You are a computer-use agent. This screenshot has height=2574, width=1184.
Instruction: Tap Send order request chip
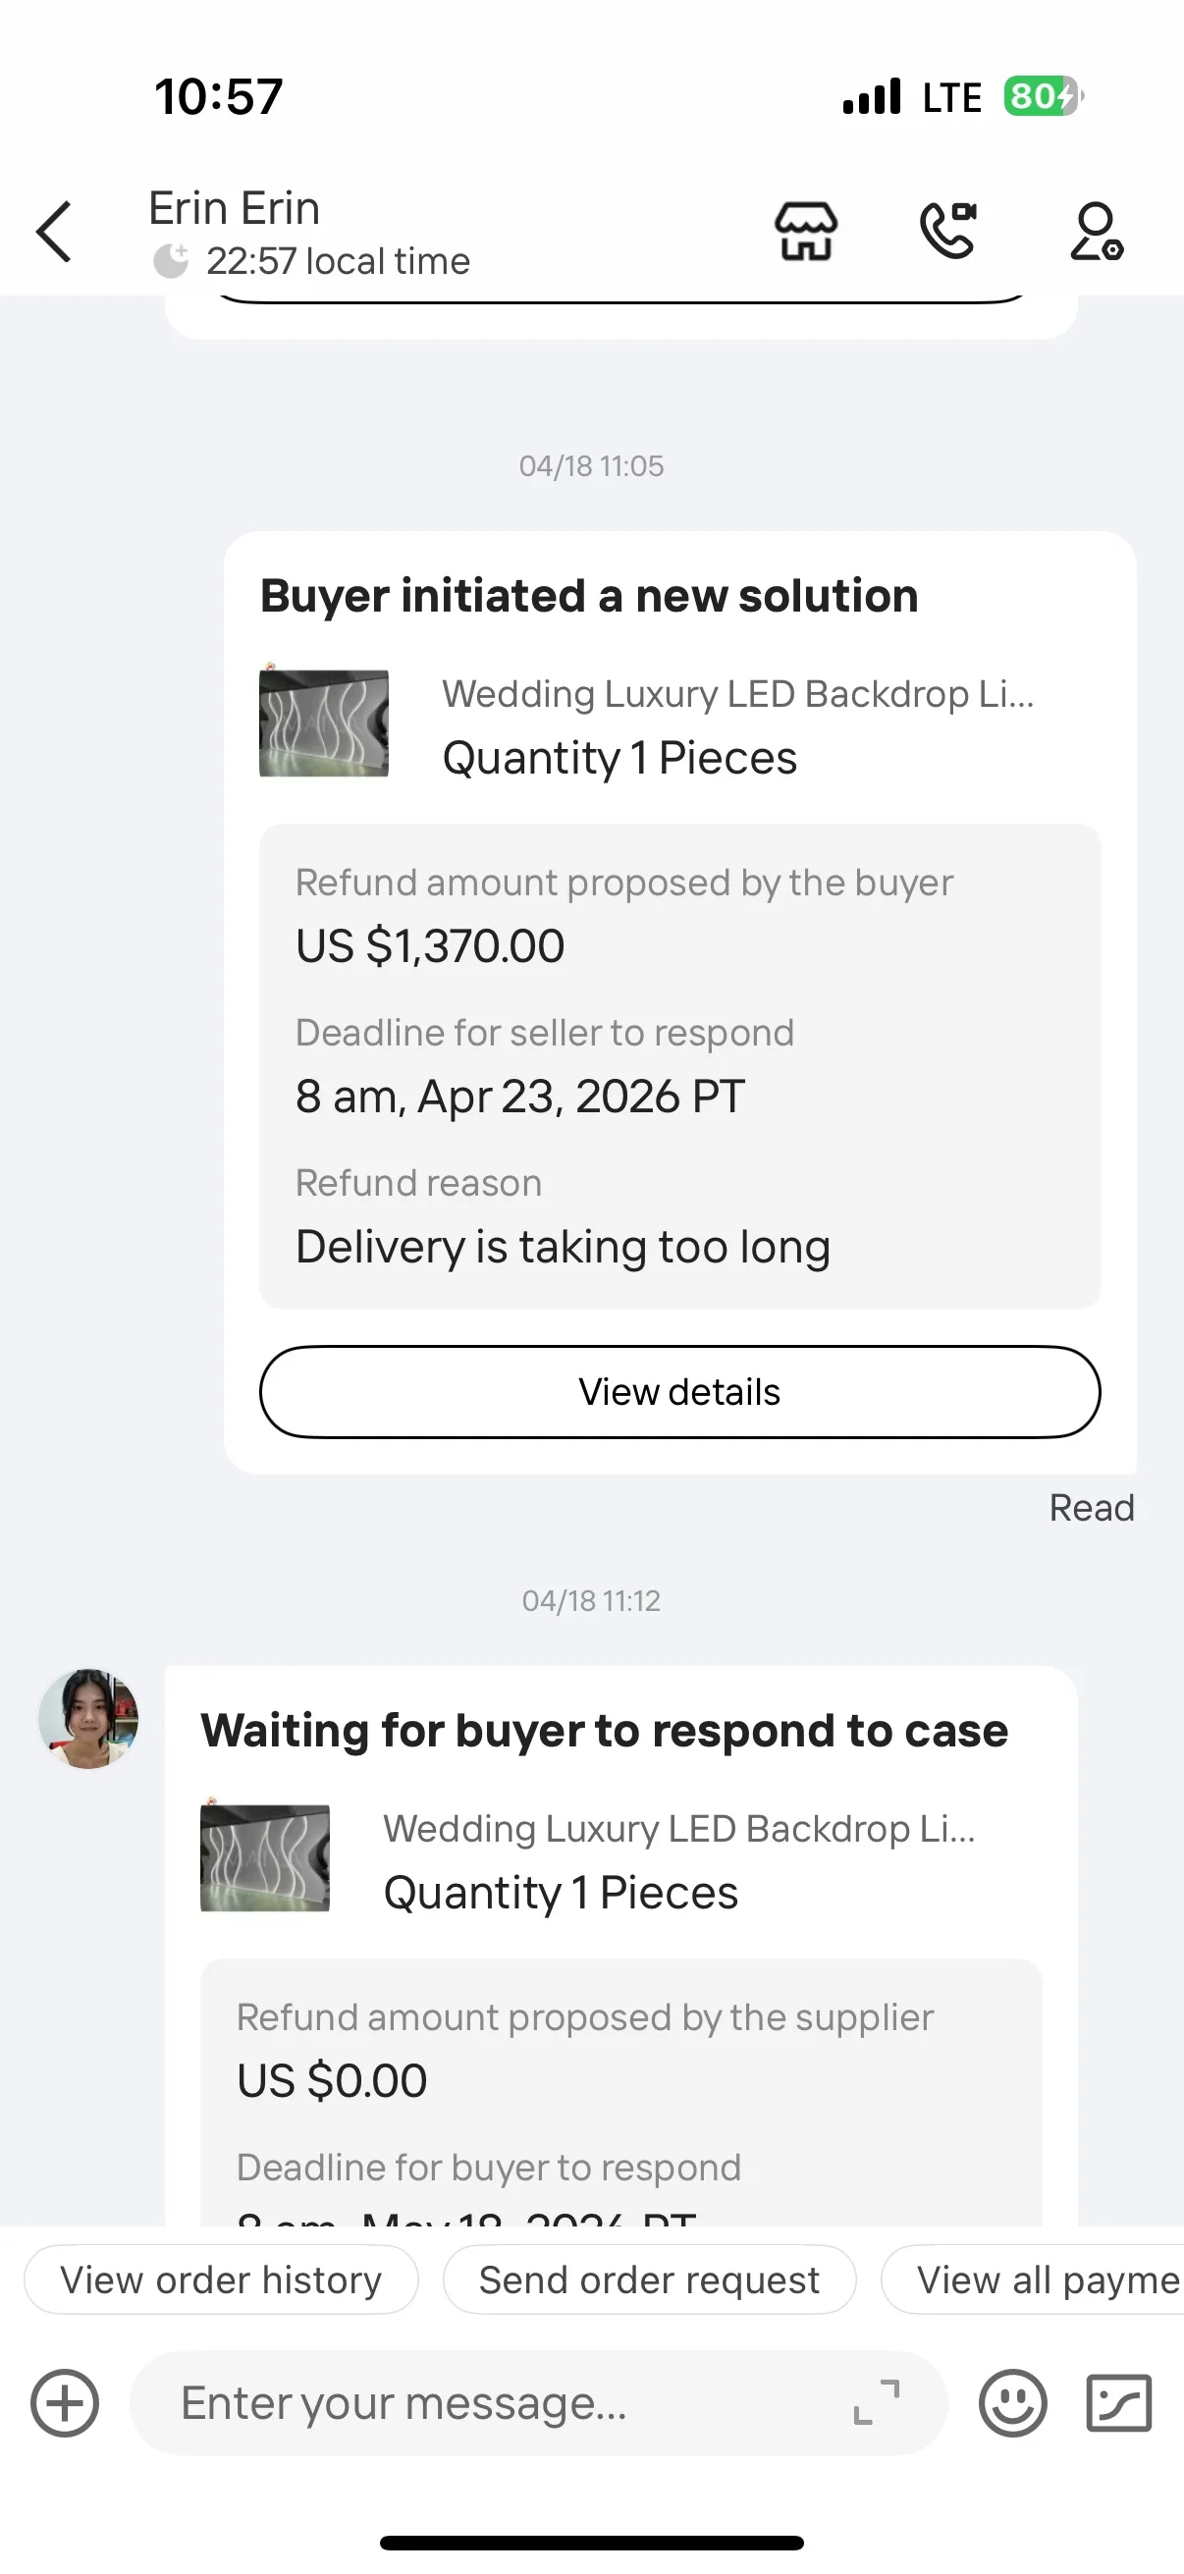point(650,2280)
